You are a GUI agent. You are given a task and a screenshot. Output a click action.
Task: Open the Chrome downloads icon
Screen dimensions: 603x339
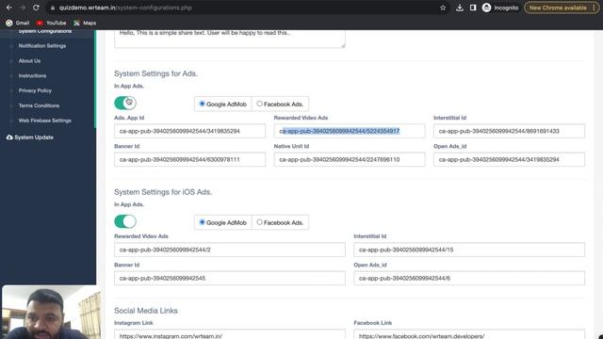click(460, 8)
